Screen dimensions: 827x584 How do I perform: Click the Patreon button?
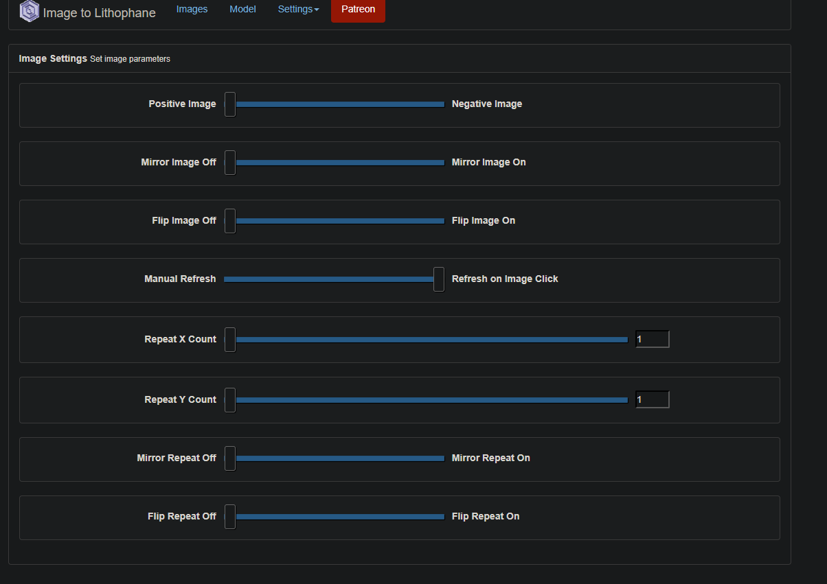click(358, 10)
